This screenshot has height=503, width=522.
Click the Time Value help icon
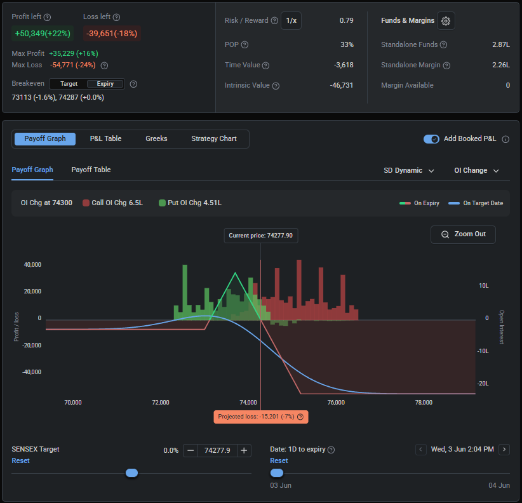pyautogui.click(x=265, y=65)
